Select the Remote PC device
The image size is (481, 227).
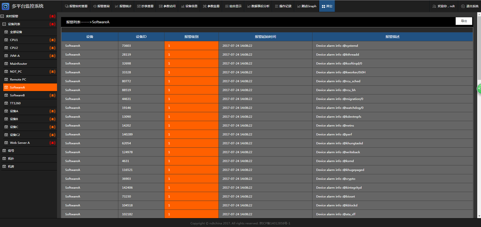[x=18, y=79]
